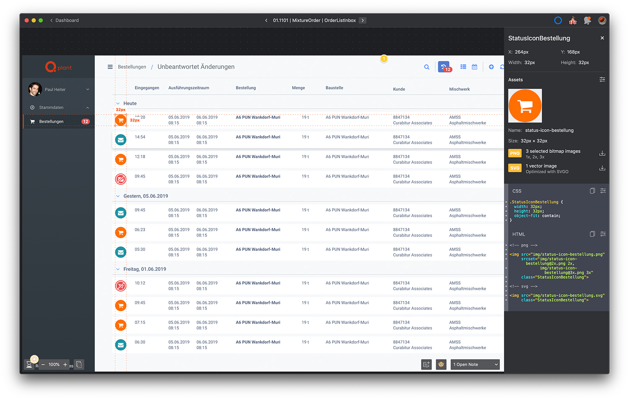This screenshot has width=629, height=400.
Task: Switch to list view
Action: click(x=463, y=67)
